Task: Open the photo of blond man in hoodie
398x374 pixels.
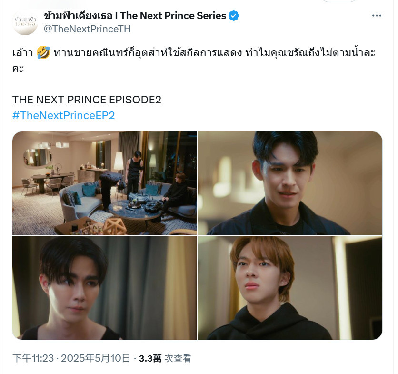Action: (x=290, y=288)
